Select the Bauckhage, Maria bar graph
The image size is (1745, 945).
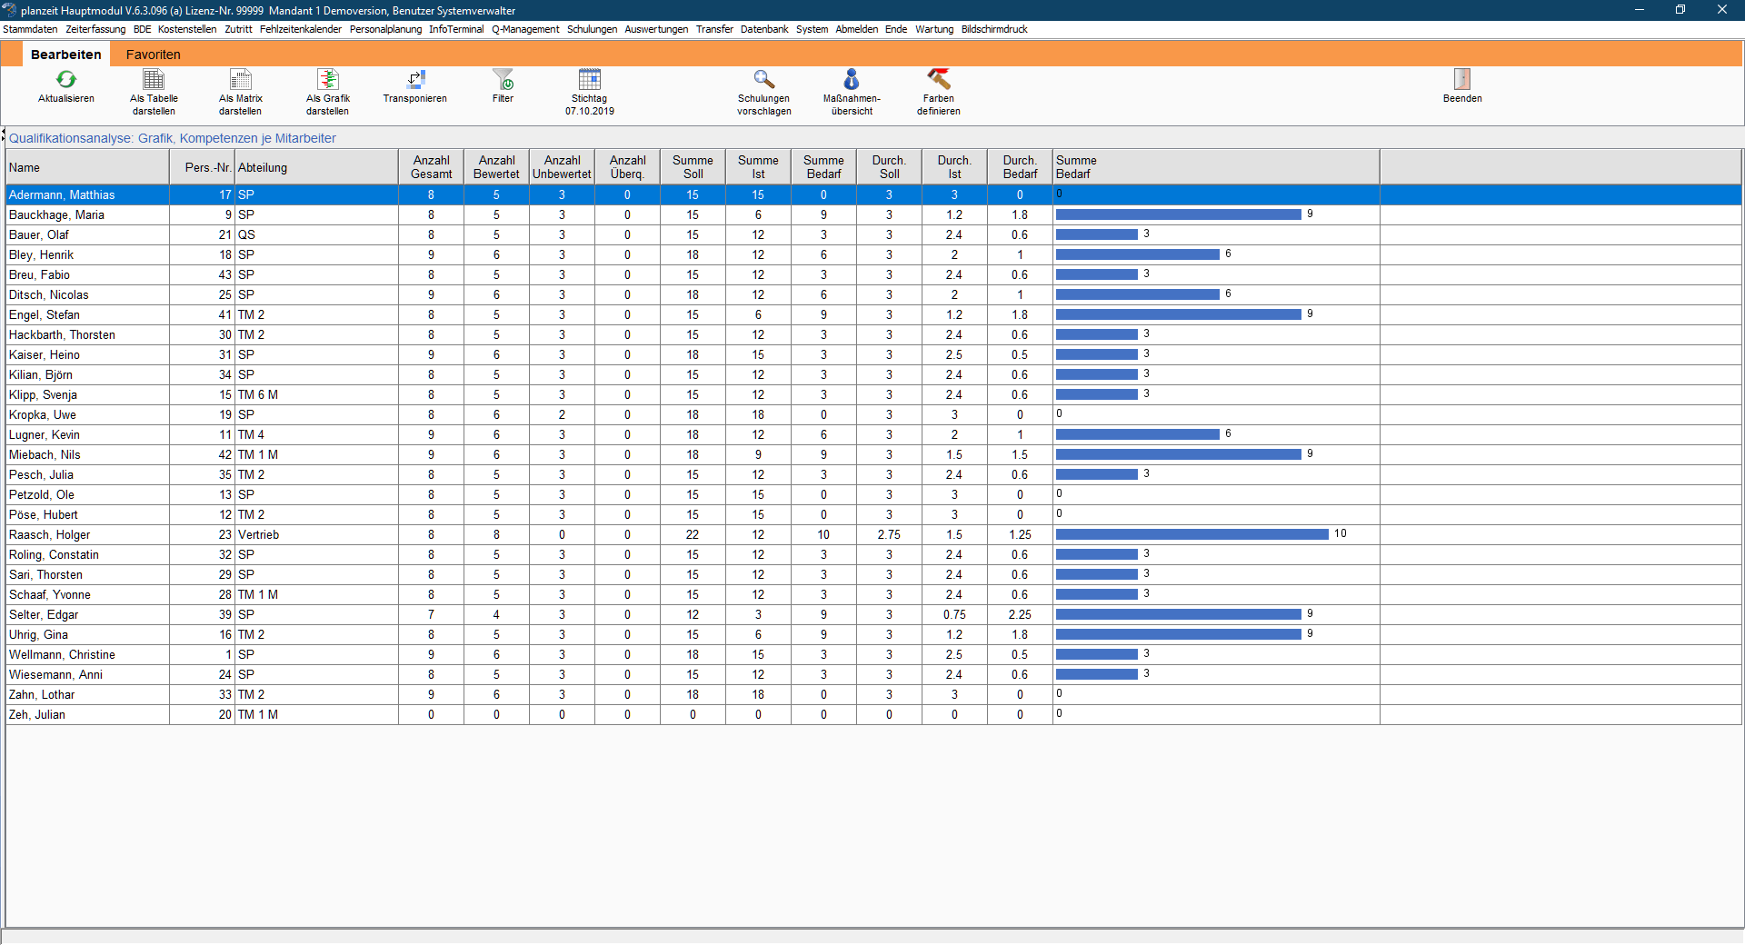pos(1178,215)
